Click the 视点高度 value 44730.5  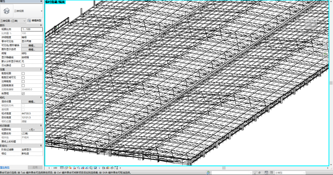point(32,113)
